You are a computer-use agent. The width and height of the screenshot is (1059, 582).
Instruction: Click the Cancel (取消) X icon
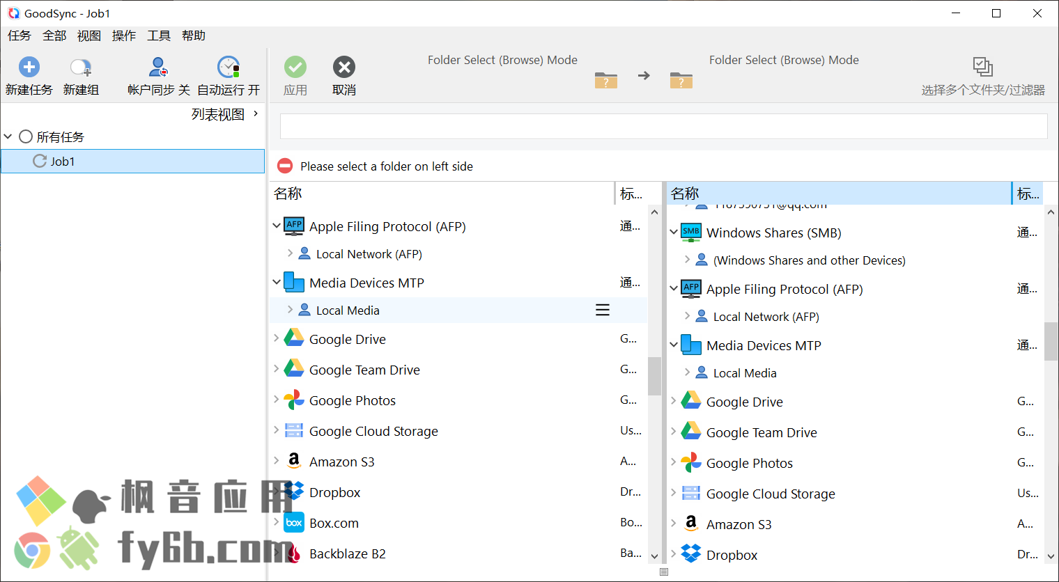(344, 67)
